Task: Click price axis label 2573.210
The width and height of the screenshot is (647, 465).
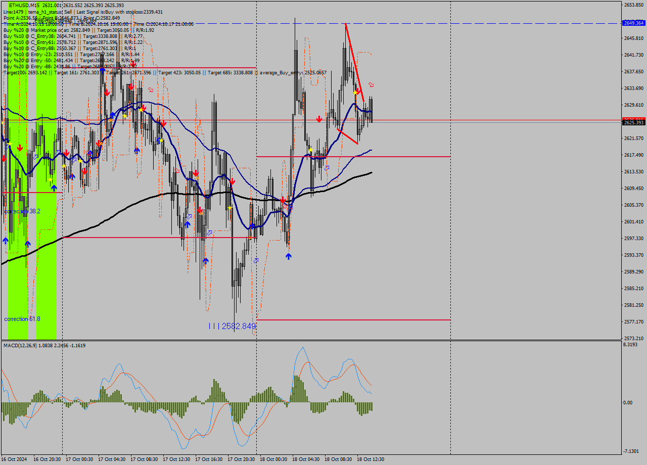Action: point(633,339)
